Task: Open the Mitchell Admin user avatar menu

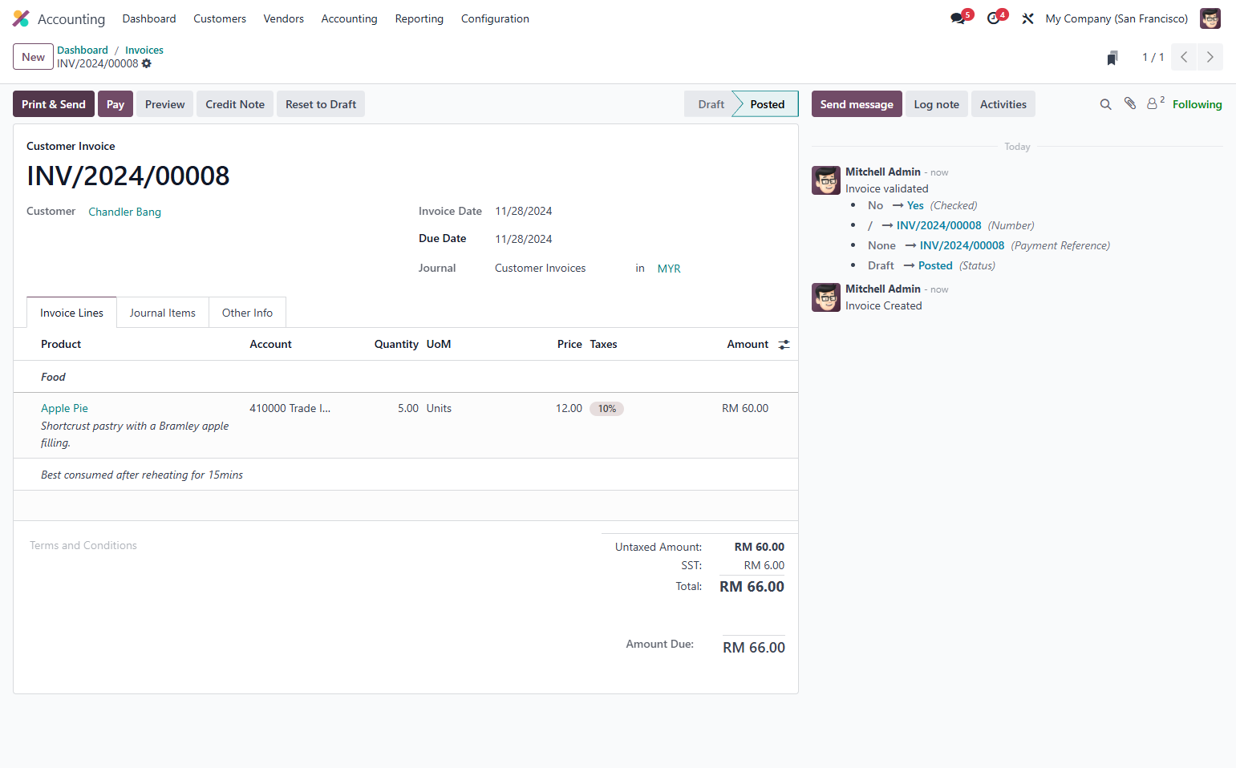Action: pos(1210,18)
